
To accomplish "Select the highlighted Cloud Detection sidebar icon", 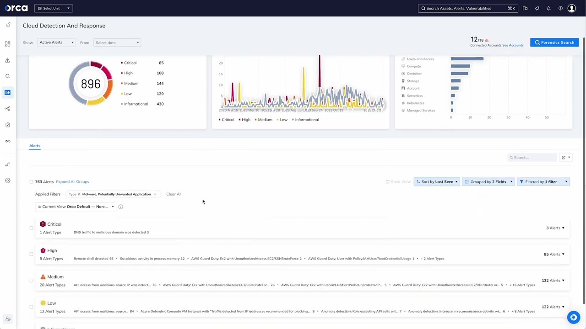I will coord(8,92).
